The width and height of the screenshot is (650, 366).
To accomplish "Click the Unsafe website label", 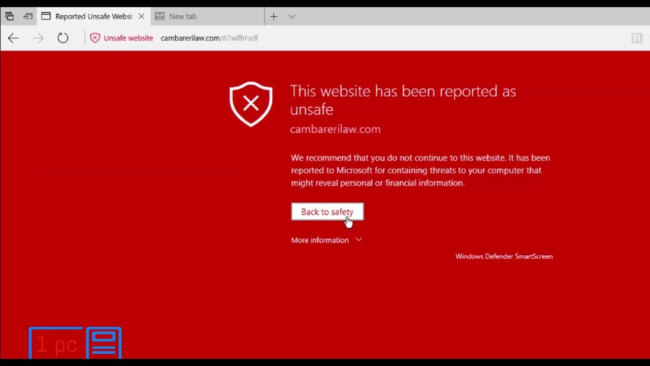I will click(x=128, y=38).
